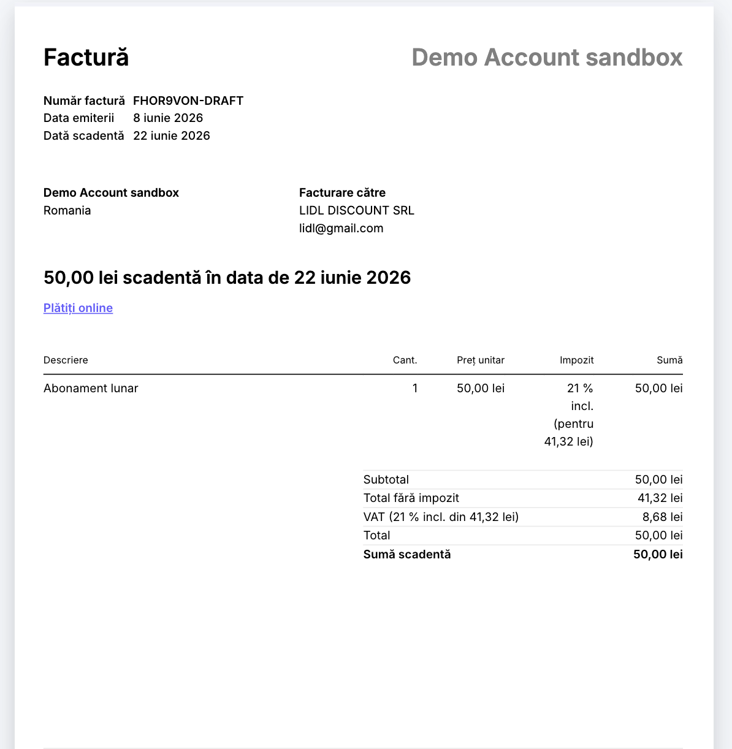Select the Total value 50,00 lei
Image resolution: width=732 pixels, height=749 pixels.
click(x=659, y=535)
